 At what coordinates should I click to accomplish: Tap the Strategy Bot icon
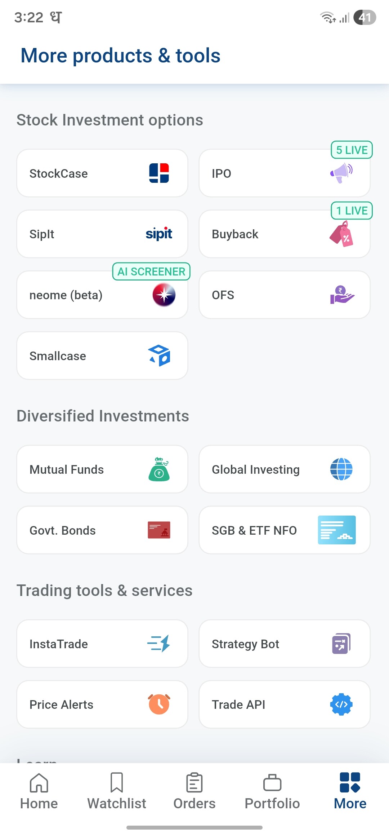pos(341,644)
